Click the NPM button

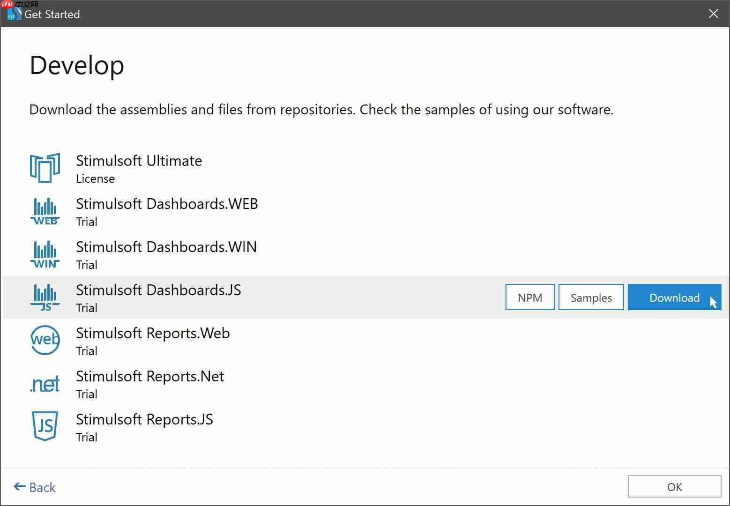(x=530, y=298)
